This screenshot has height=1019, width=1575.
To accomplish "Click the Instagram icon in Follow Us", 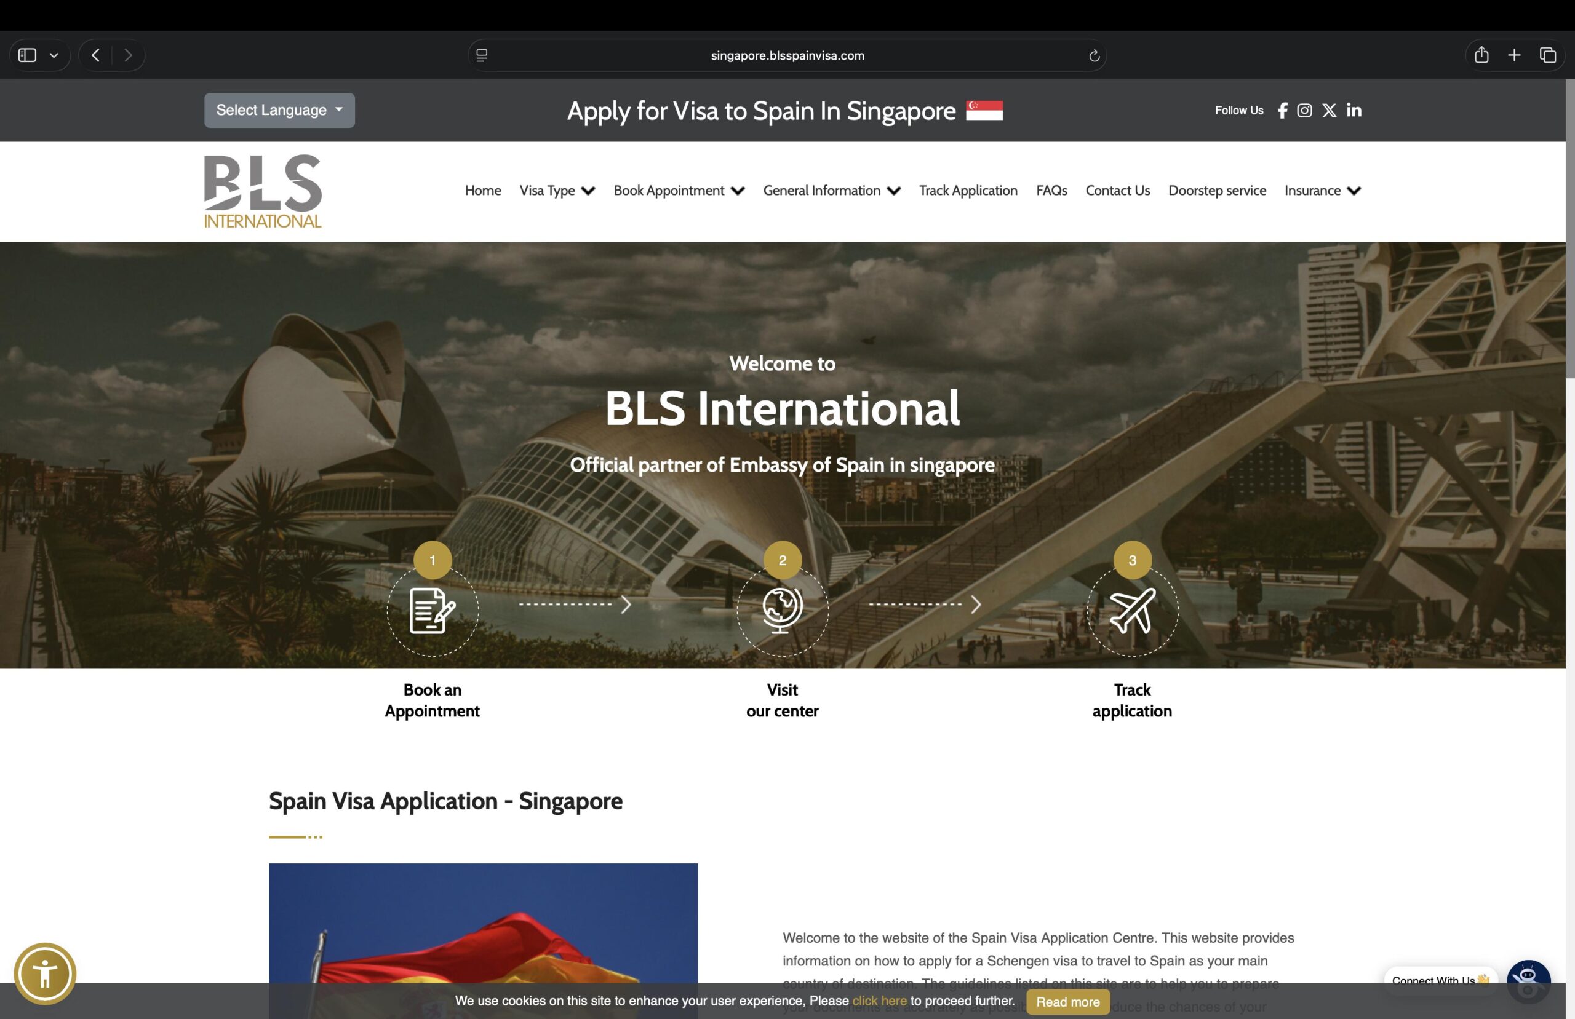I will [x=1304, y=110].
